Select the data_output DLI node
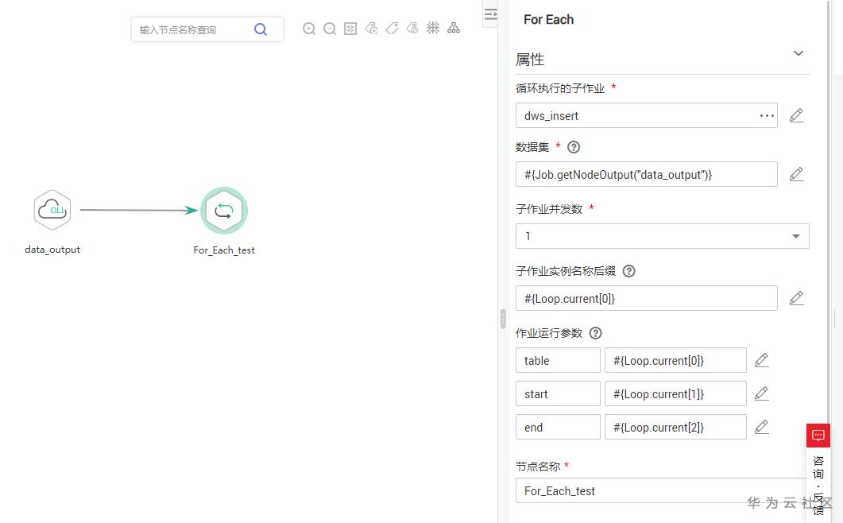Image resolution: width=843 pixels, height=523 pixels. click(x=52, y=210)
